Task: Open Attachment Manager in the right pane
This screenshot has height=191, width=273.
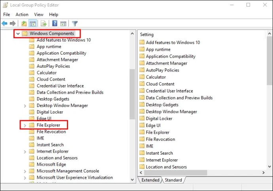Action: click(x=167, y=63)
